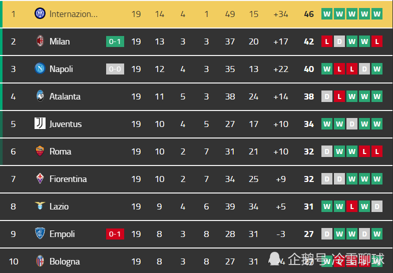Open Napoli's grey 0-0 score badge
The height and width of the screenshot is (273, 393).
(115, 69)
